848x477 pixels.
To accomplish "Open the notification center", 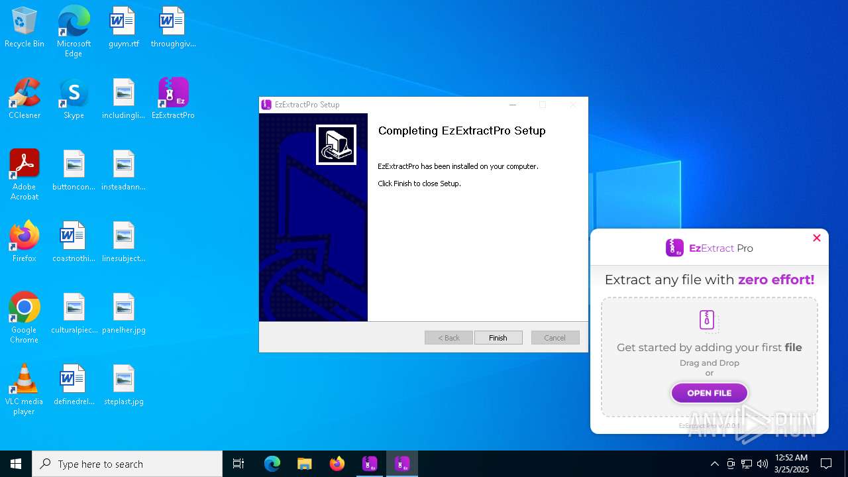I will 826,464.
